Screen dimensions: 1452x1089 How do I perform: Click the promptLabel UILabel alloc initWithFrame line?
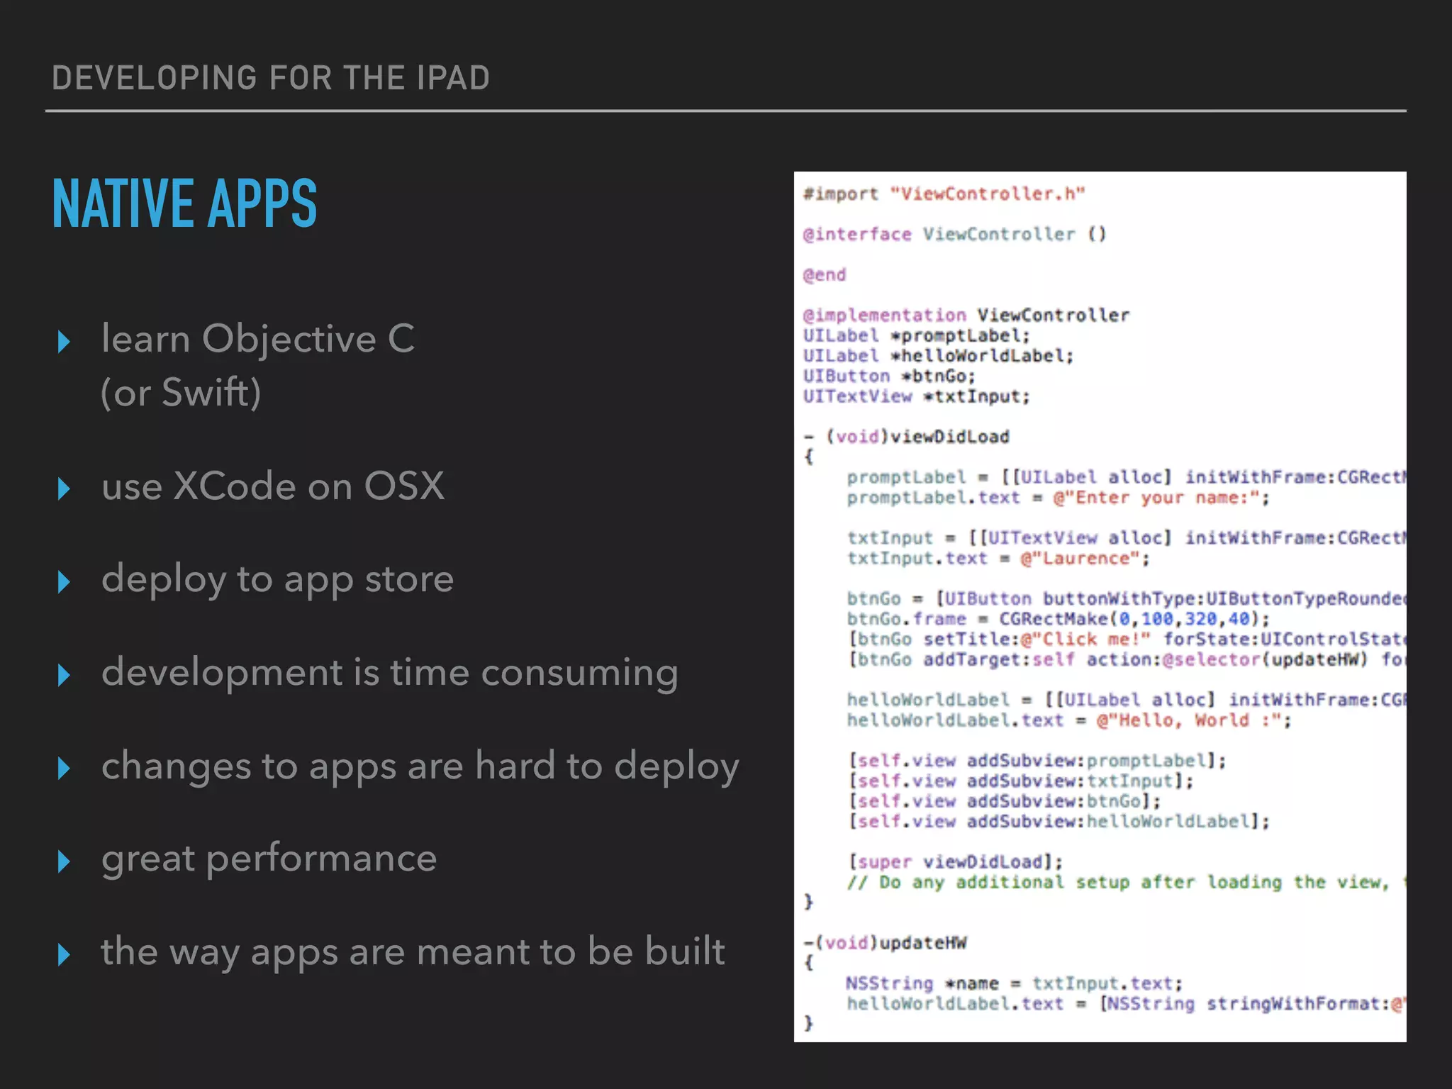[x=1127, y=477]
